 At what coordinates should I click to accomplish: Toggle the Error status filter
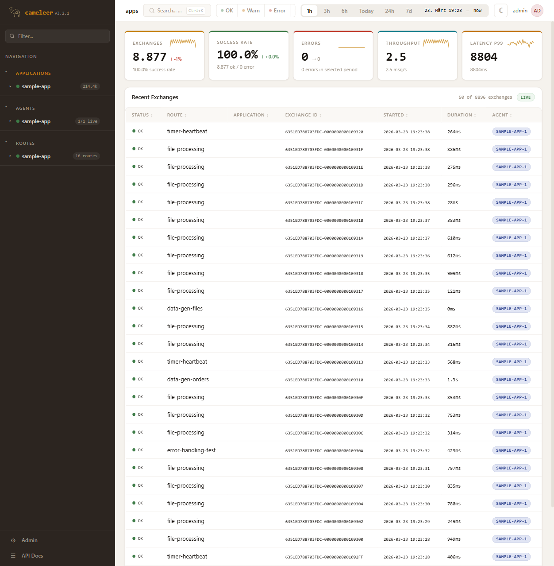[277, 11]
